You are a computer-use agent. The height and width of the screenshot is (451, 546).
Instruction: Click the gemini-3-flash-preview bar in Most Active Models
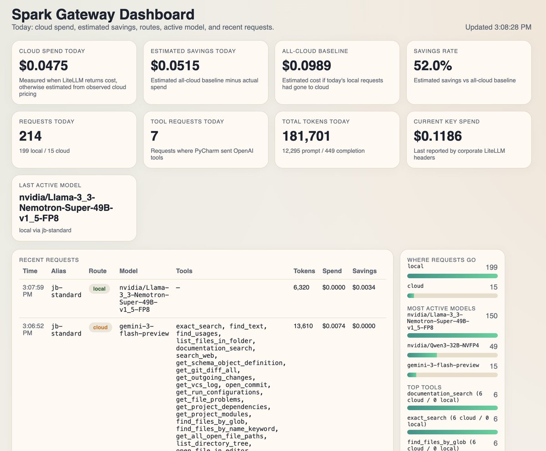(x=452, y=375)
